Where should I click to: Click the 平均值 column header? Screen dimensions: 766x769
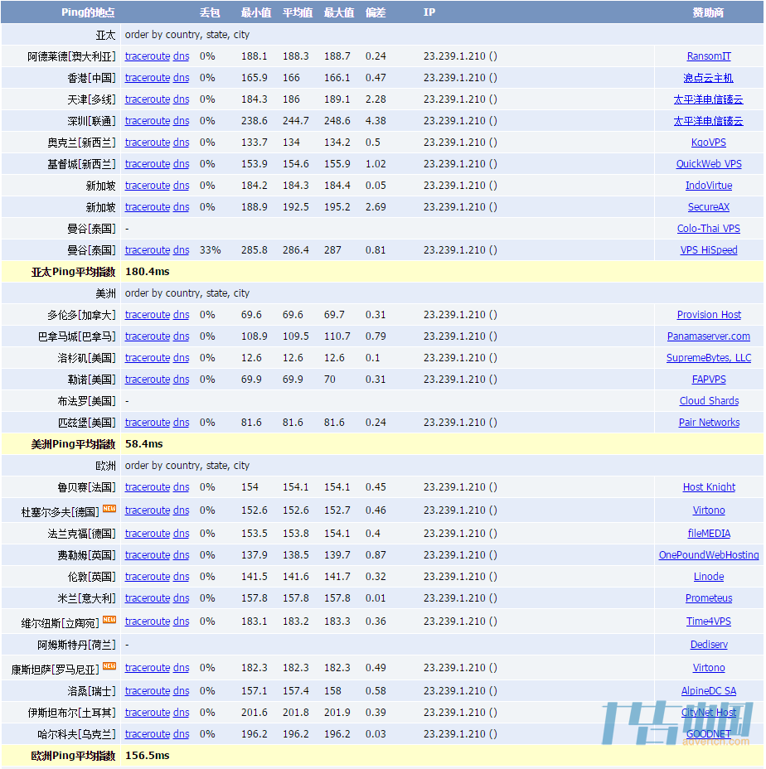297,12
